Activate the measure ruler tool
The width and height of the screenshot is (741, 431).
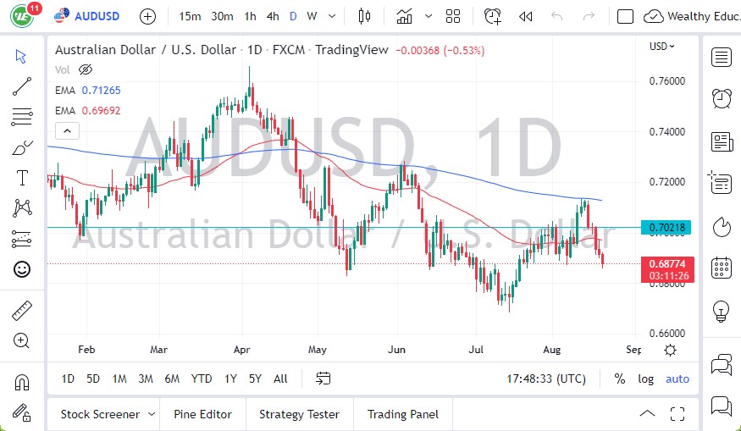pyautogui.click(x=22, y=311)
